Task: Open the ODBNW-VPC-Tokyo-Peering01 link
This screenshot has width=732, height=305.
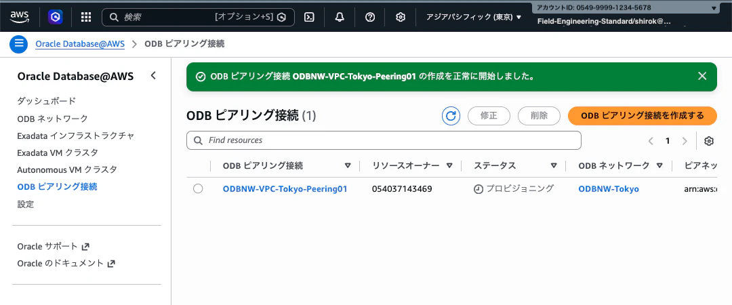Action: click(285, 189)
